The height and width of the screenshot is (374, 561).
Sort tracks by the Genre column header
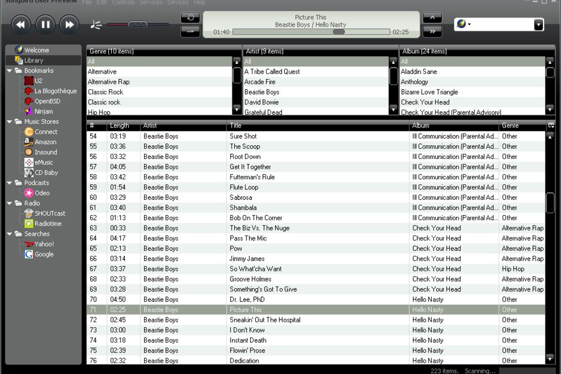pyautogui.click(x=522, y=125)
